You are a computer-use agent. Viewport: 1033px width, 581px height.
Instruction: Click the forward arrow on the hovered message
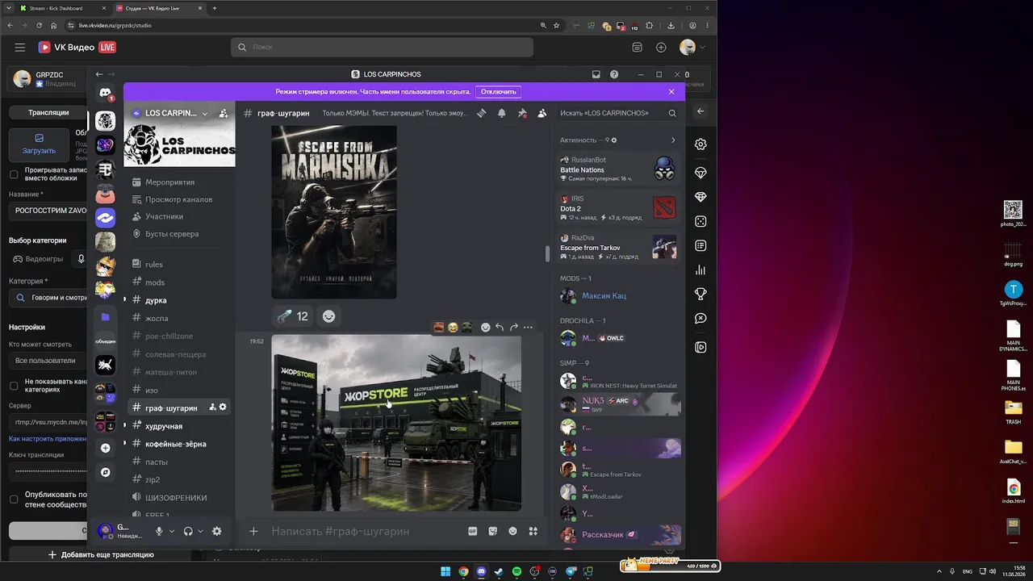pyautogui.click(x=514, y=327)
